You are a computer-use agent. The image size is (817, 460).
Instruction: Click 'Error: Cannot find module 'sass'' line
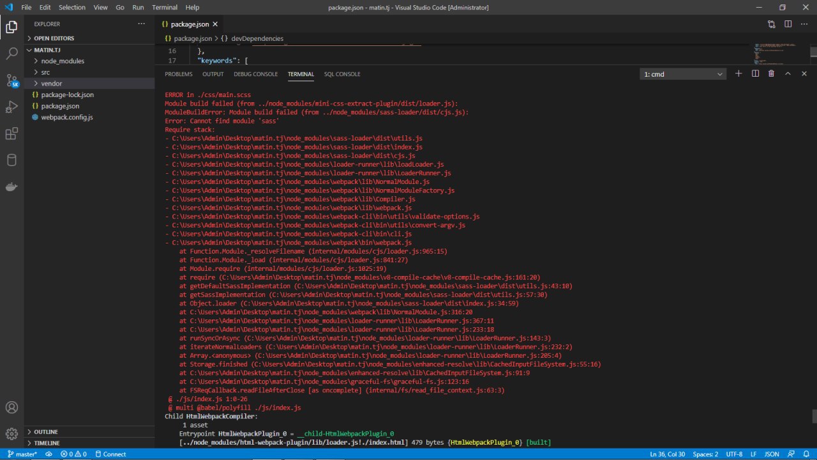[x=221, y=121]
